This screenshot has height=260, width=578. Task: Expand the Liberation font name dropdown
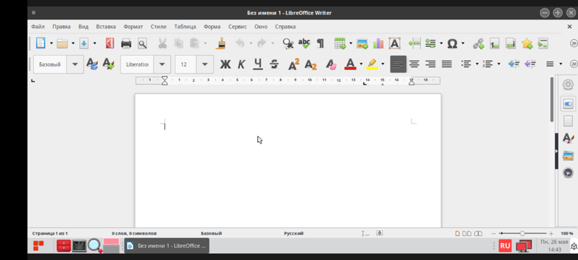162,65
